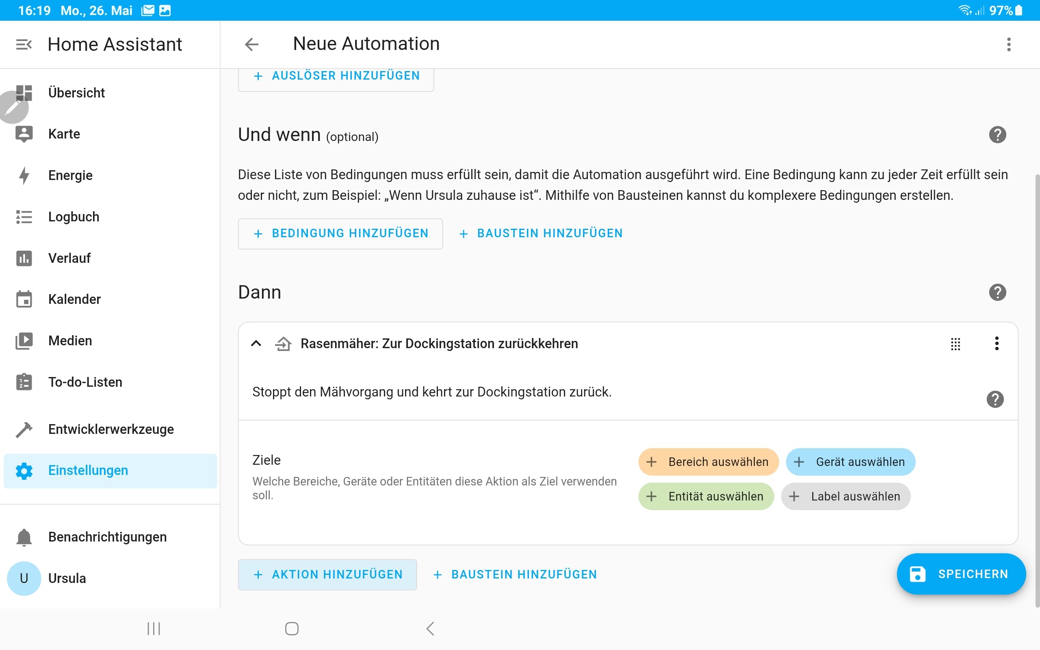Click Gerät auswählen blue chip
Screen dimensions: 1040x650
click(x=850, y=462)
